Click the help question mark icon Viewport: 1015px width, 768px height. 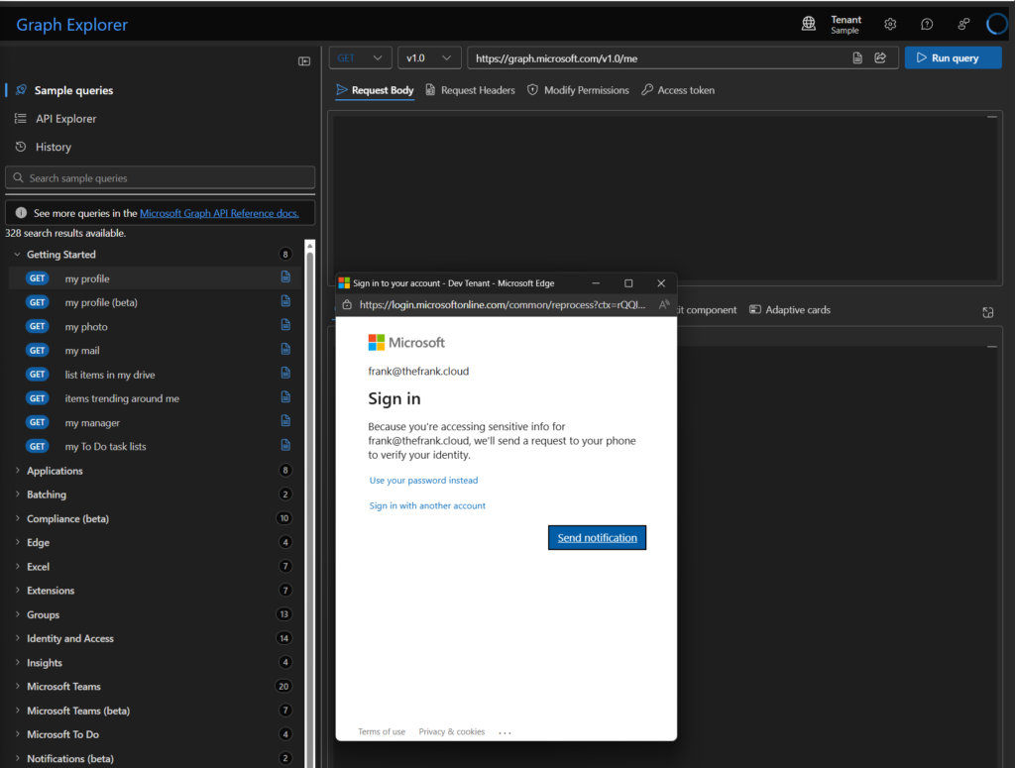[927, 25]
